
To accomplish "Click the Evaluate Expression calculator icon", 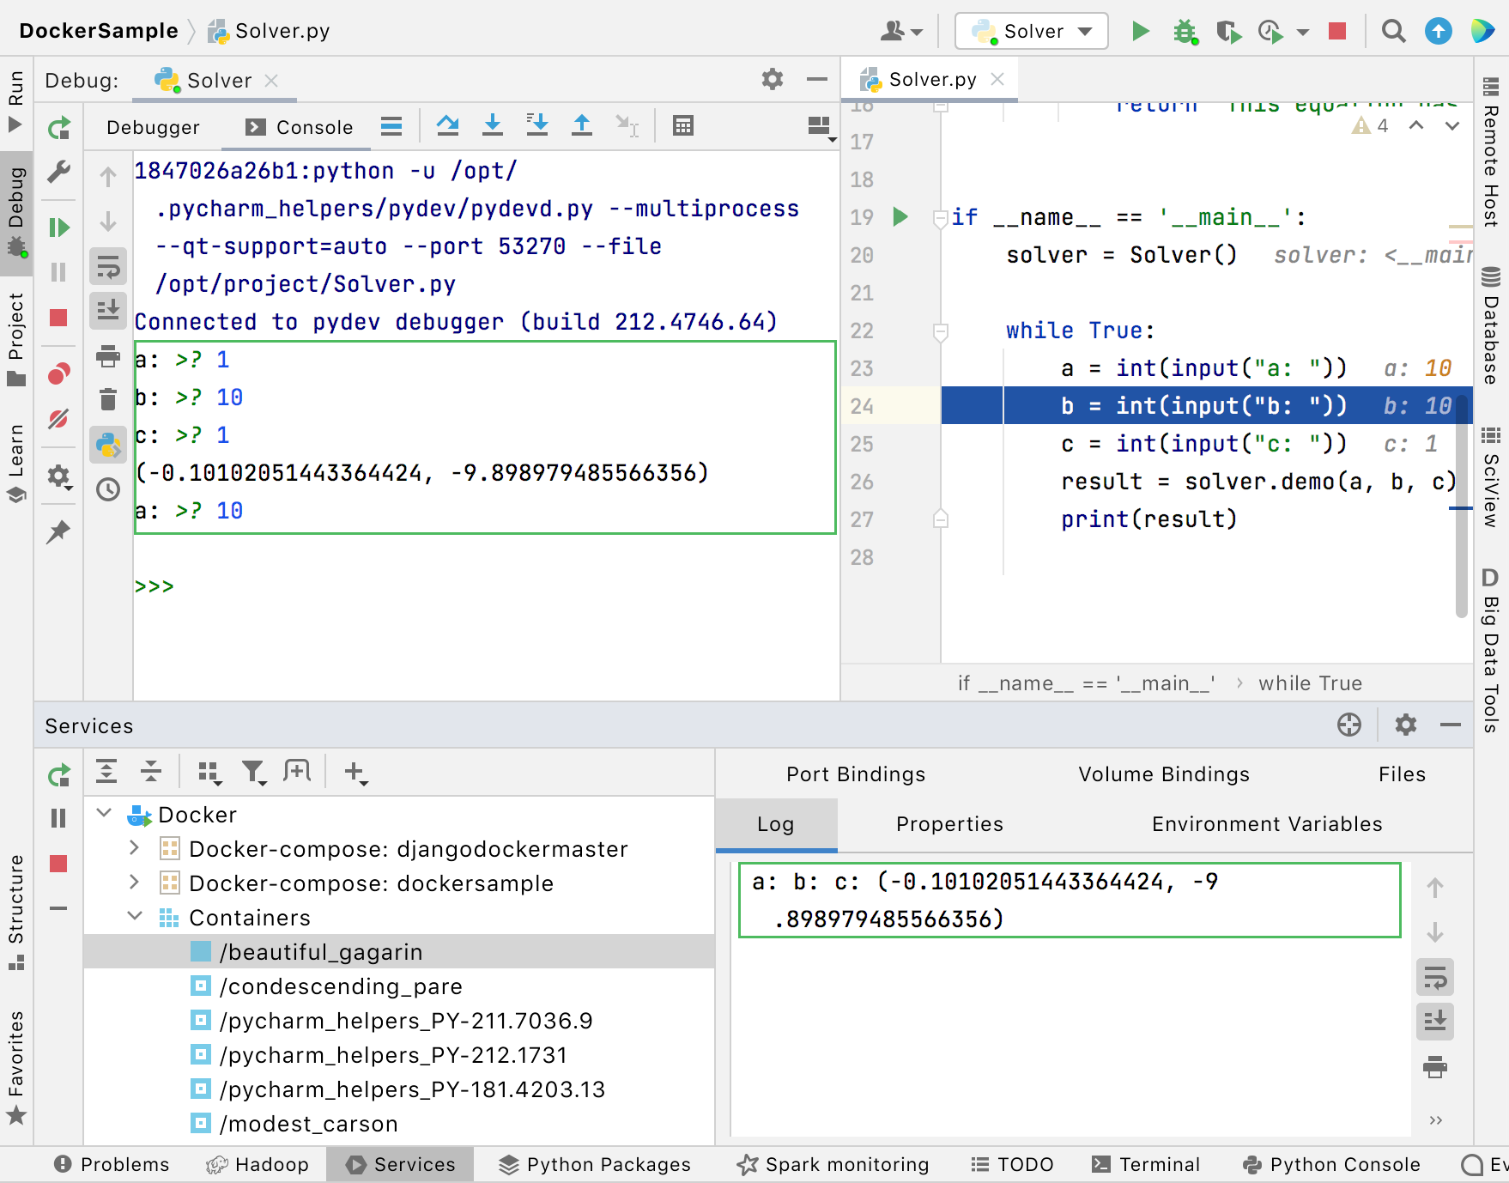I will (x=683, y=125).
